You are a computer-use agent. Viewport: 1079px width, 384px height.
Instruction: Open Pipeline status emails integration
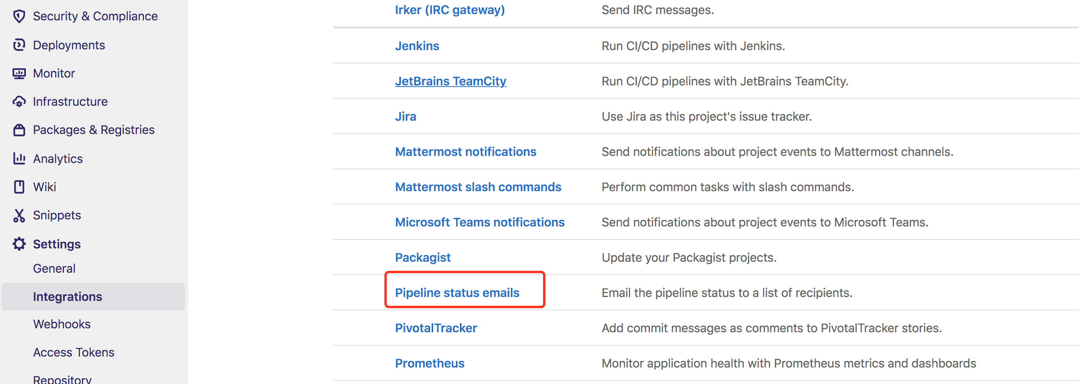pos(457,293)
